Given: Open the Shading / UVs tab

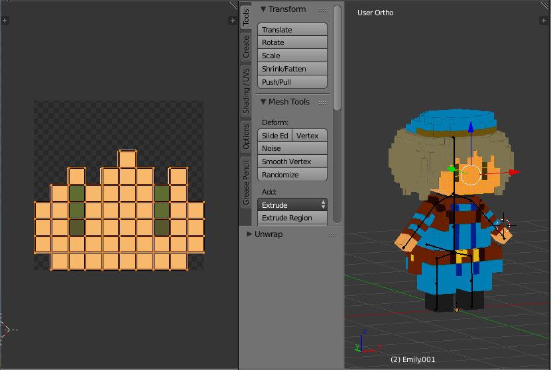Looking at the screenshot, I should pyautogui.click(x=245, y=91).
